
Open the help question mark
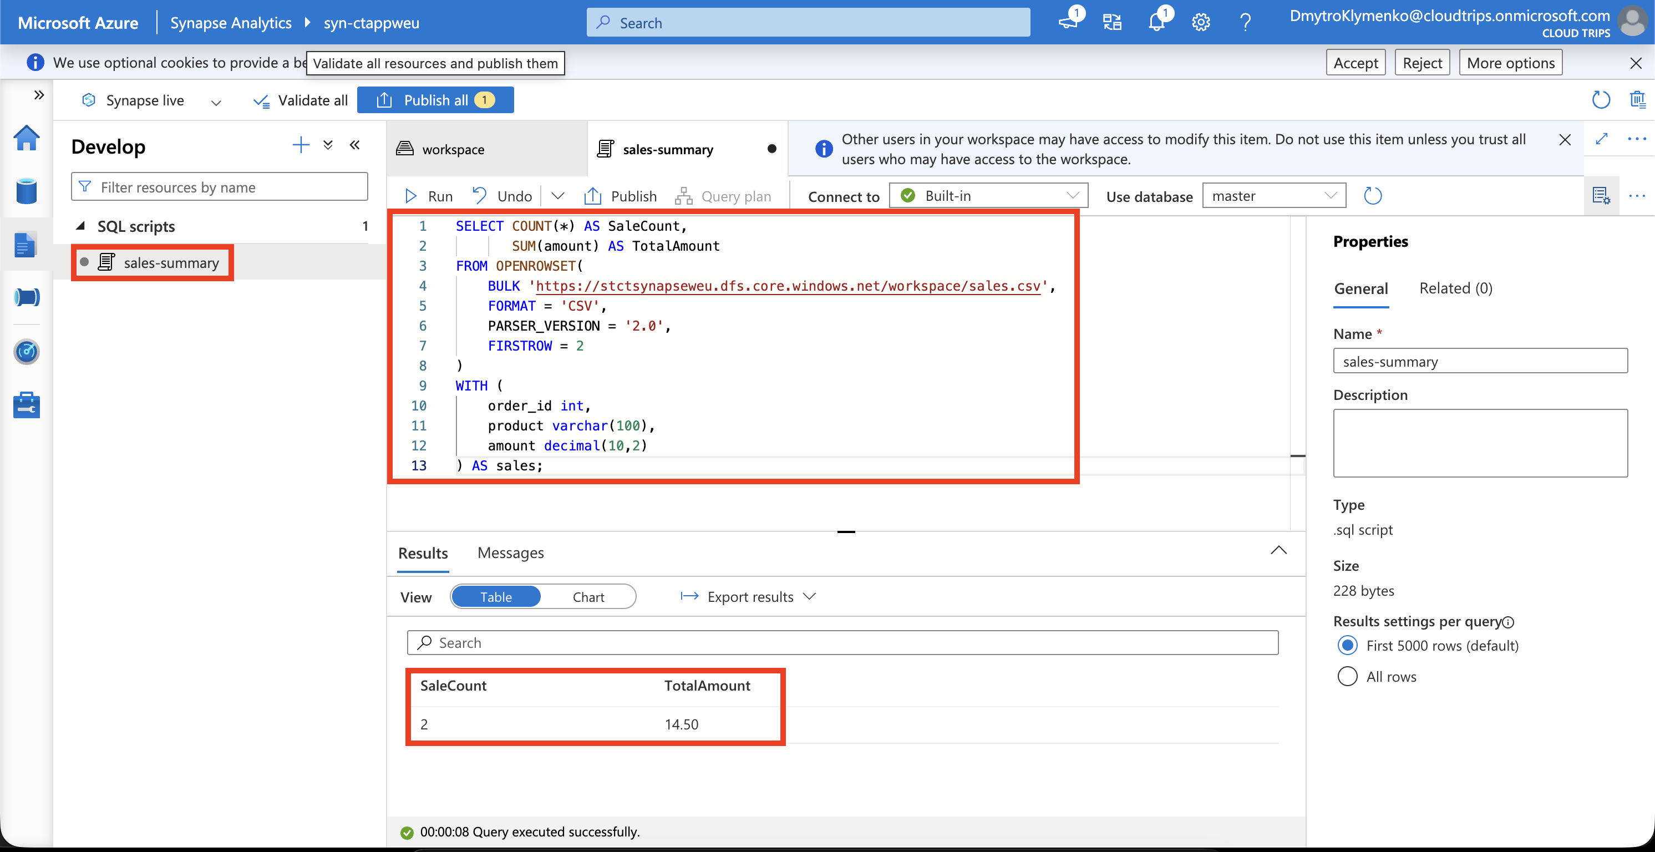coord(1245,23)
